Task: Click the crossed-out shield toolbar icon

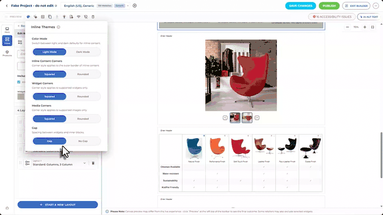Action: [x=86, y=17]
